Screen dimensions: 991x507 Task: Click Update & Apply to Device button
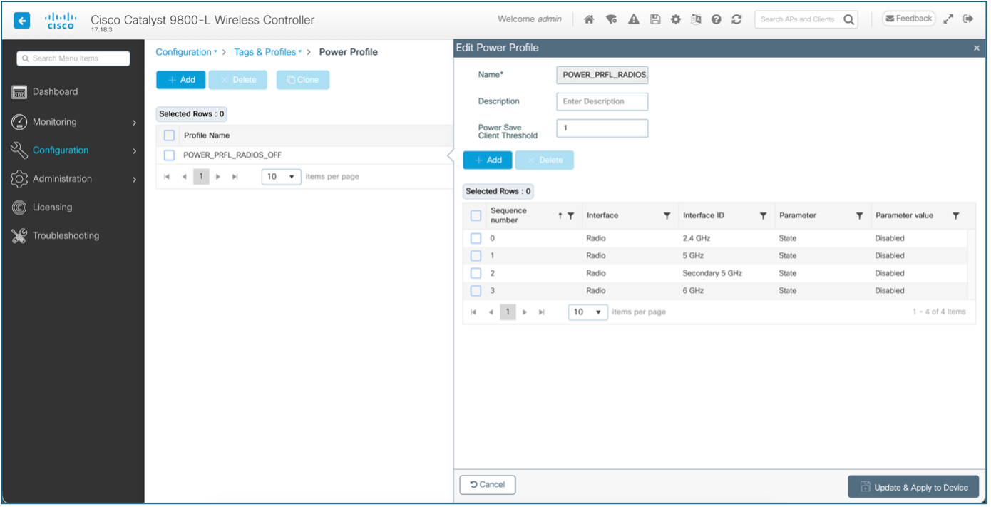[x=913, y=487]
